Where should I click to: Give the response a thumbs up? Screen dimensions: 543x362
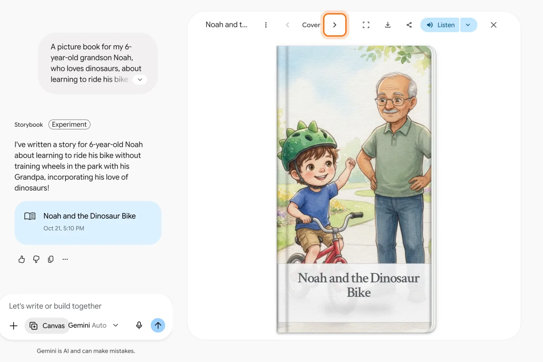22,259
